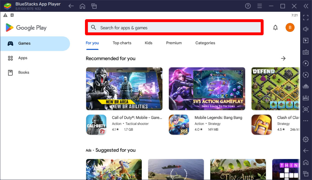
Task: Open the first colorful suggested ad thumbnail
Action: 114,169
